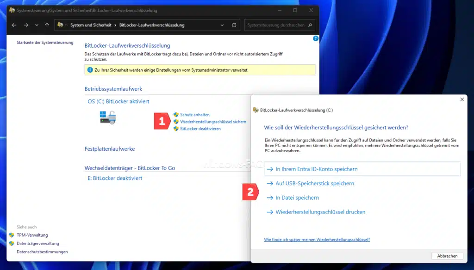474x270 pixels.
Task: Choose 'Auf USB-Speicherstick speichern' option
Action: pos(315,184)
